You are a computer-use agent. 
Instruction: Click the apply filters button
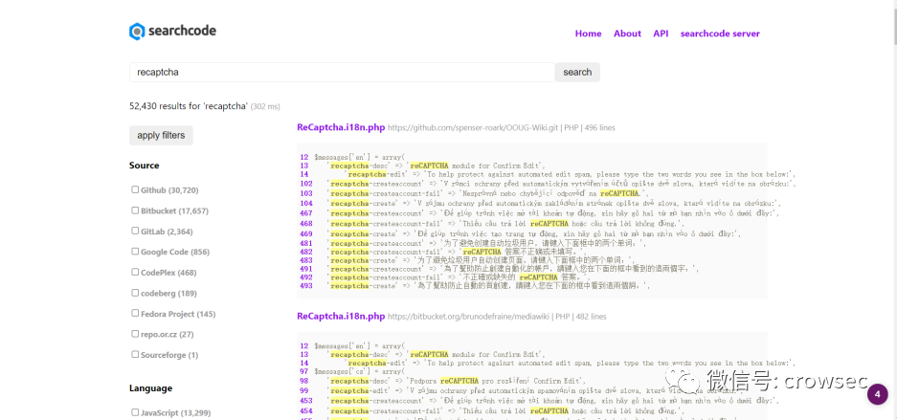click(x=161, y=136)
